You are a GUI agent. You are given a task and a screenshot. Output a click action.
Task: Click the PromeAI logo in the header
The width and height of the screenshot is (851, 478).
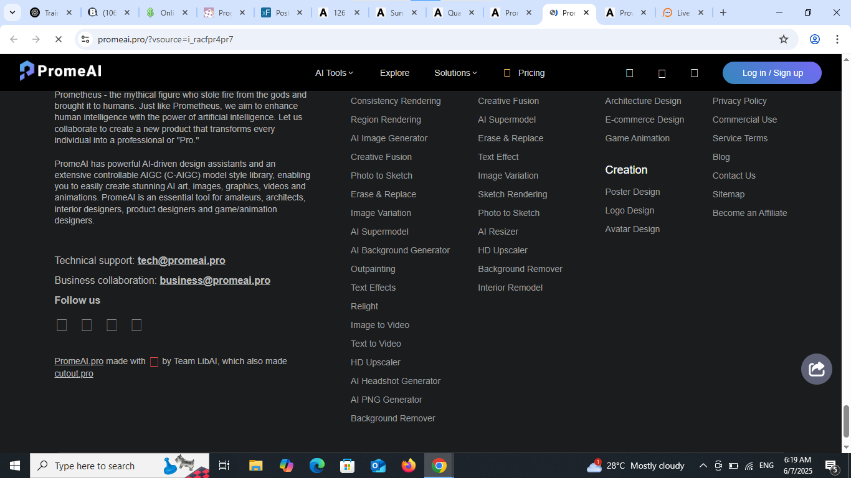tap(60, 72)
